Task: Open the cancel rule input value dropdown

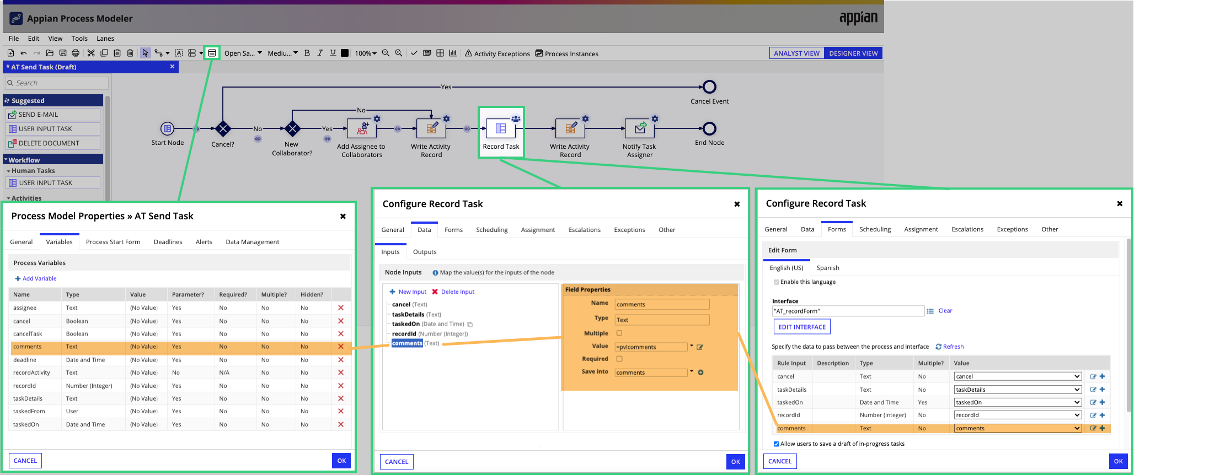Action: (1018, 376)
